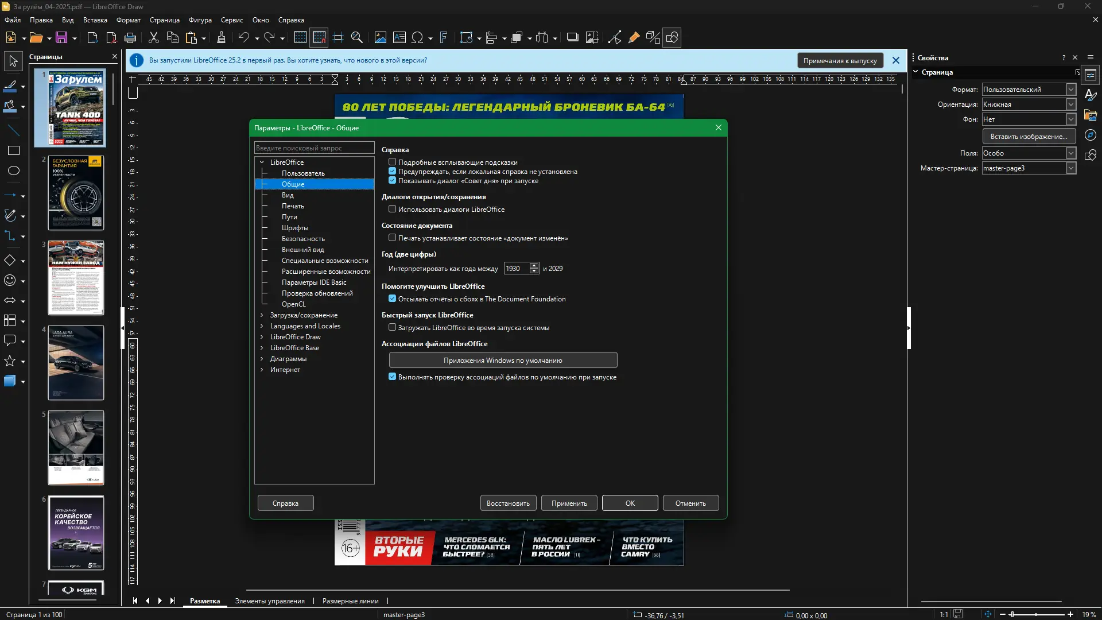Open the Navigator sidebar icon

tap(1091, 135)
